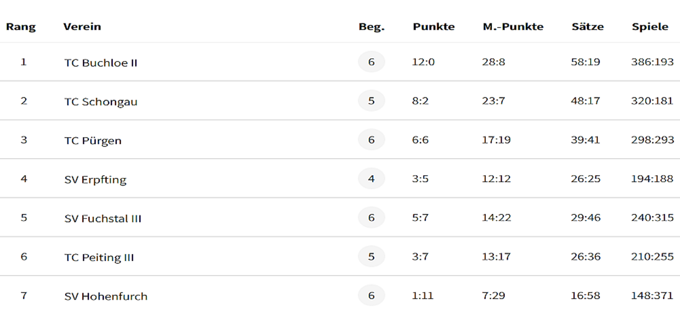Select TC Pürgen in the standings
Image resolution: width=680 pixels, height=316 pixels.
[92, 140]
